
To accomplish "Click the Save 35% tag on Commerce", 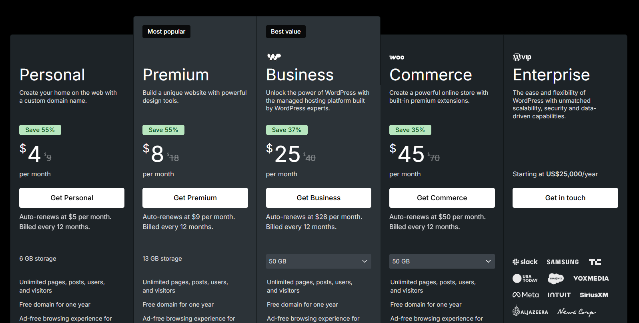I will pyautogui.click(x=410, y=130).
